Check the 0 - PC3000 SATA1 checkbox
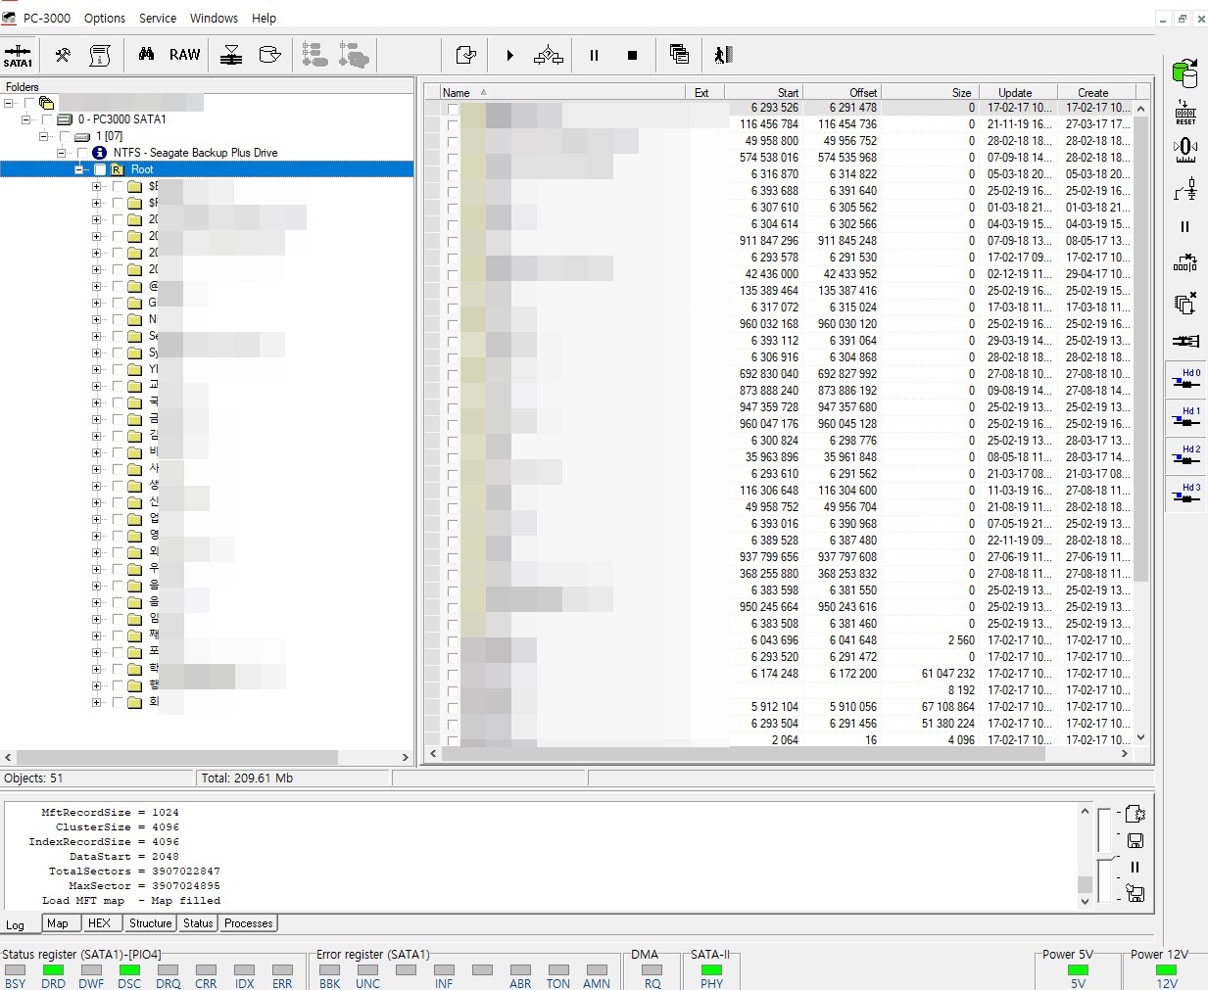This screenshot has height=990, width=1208. (x=46, y=119)
